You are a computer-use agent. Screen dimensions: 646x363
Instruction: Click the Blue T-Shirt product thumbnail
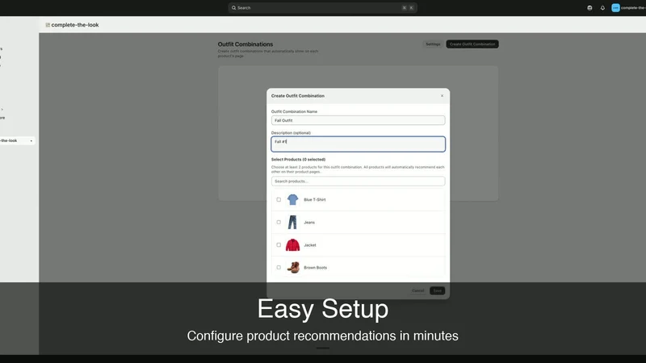point(292,199)
